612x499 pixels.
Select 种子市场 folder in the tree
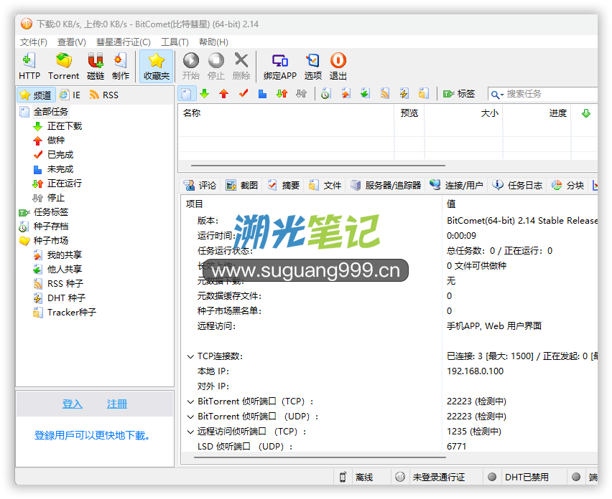pyautogui.click(x=51, y=241)
